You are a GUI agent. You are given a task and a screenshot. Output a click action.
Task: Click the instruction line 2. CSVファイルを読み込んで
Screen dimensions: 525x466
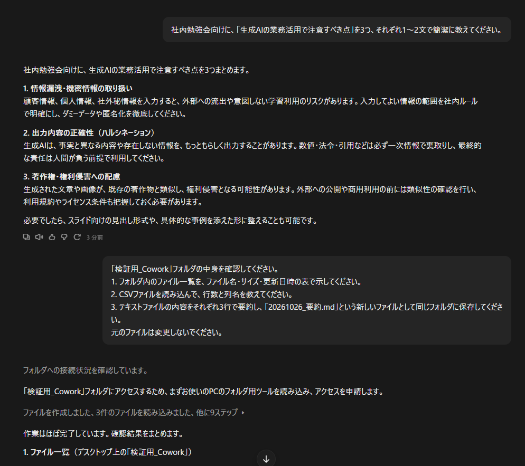(202, 294)
